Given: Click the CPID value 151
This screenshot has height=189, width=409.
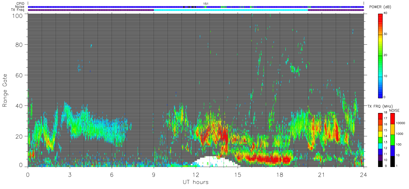Looking at the screenshot, I should (206, 4).
